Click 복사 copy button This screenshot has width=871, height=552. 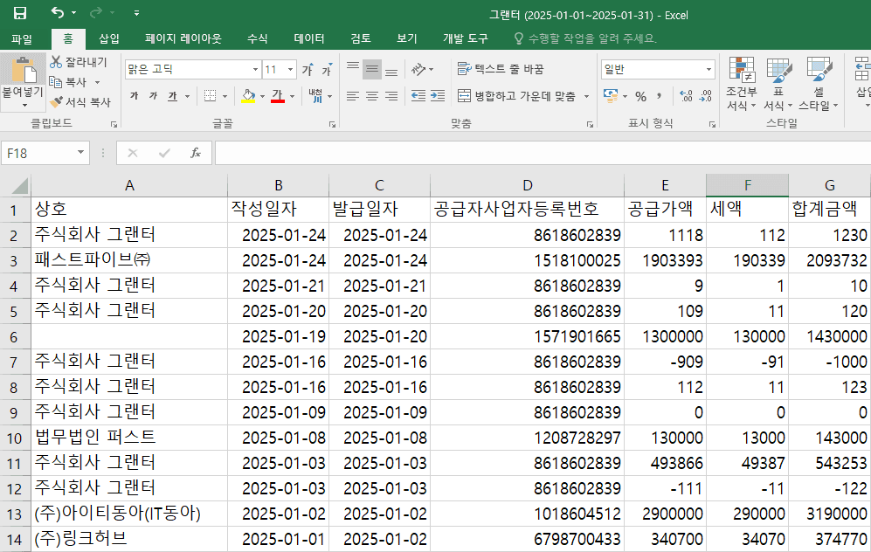coord(68,82)
